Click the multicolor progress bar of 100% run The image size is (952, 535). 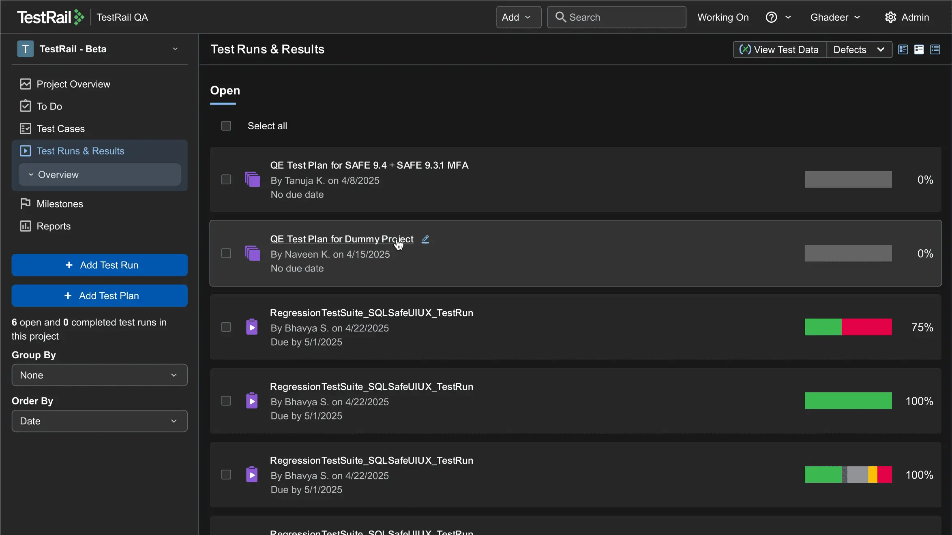pos(848,475)
